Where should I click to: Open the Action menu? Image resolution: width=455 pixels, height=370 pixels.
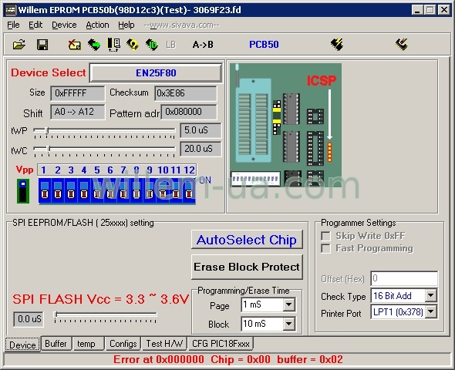tap(97, 25)
